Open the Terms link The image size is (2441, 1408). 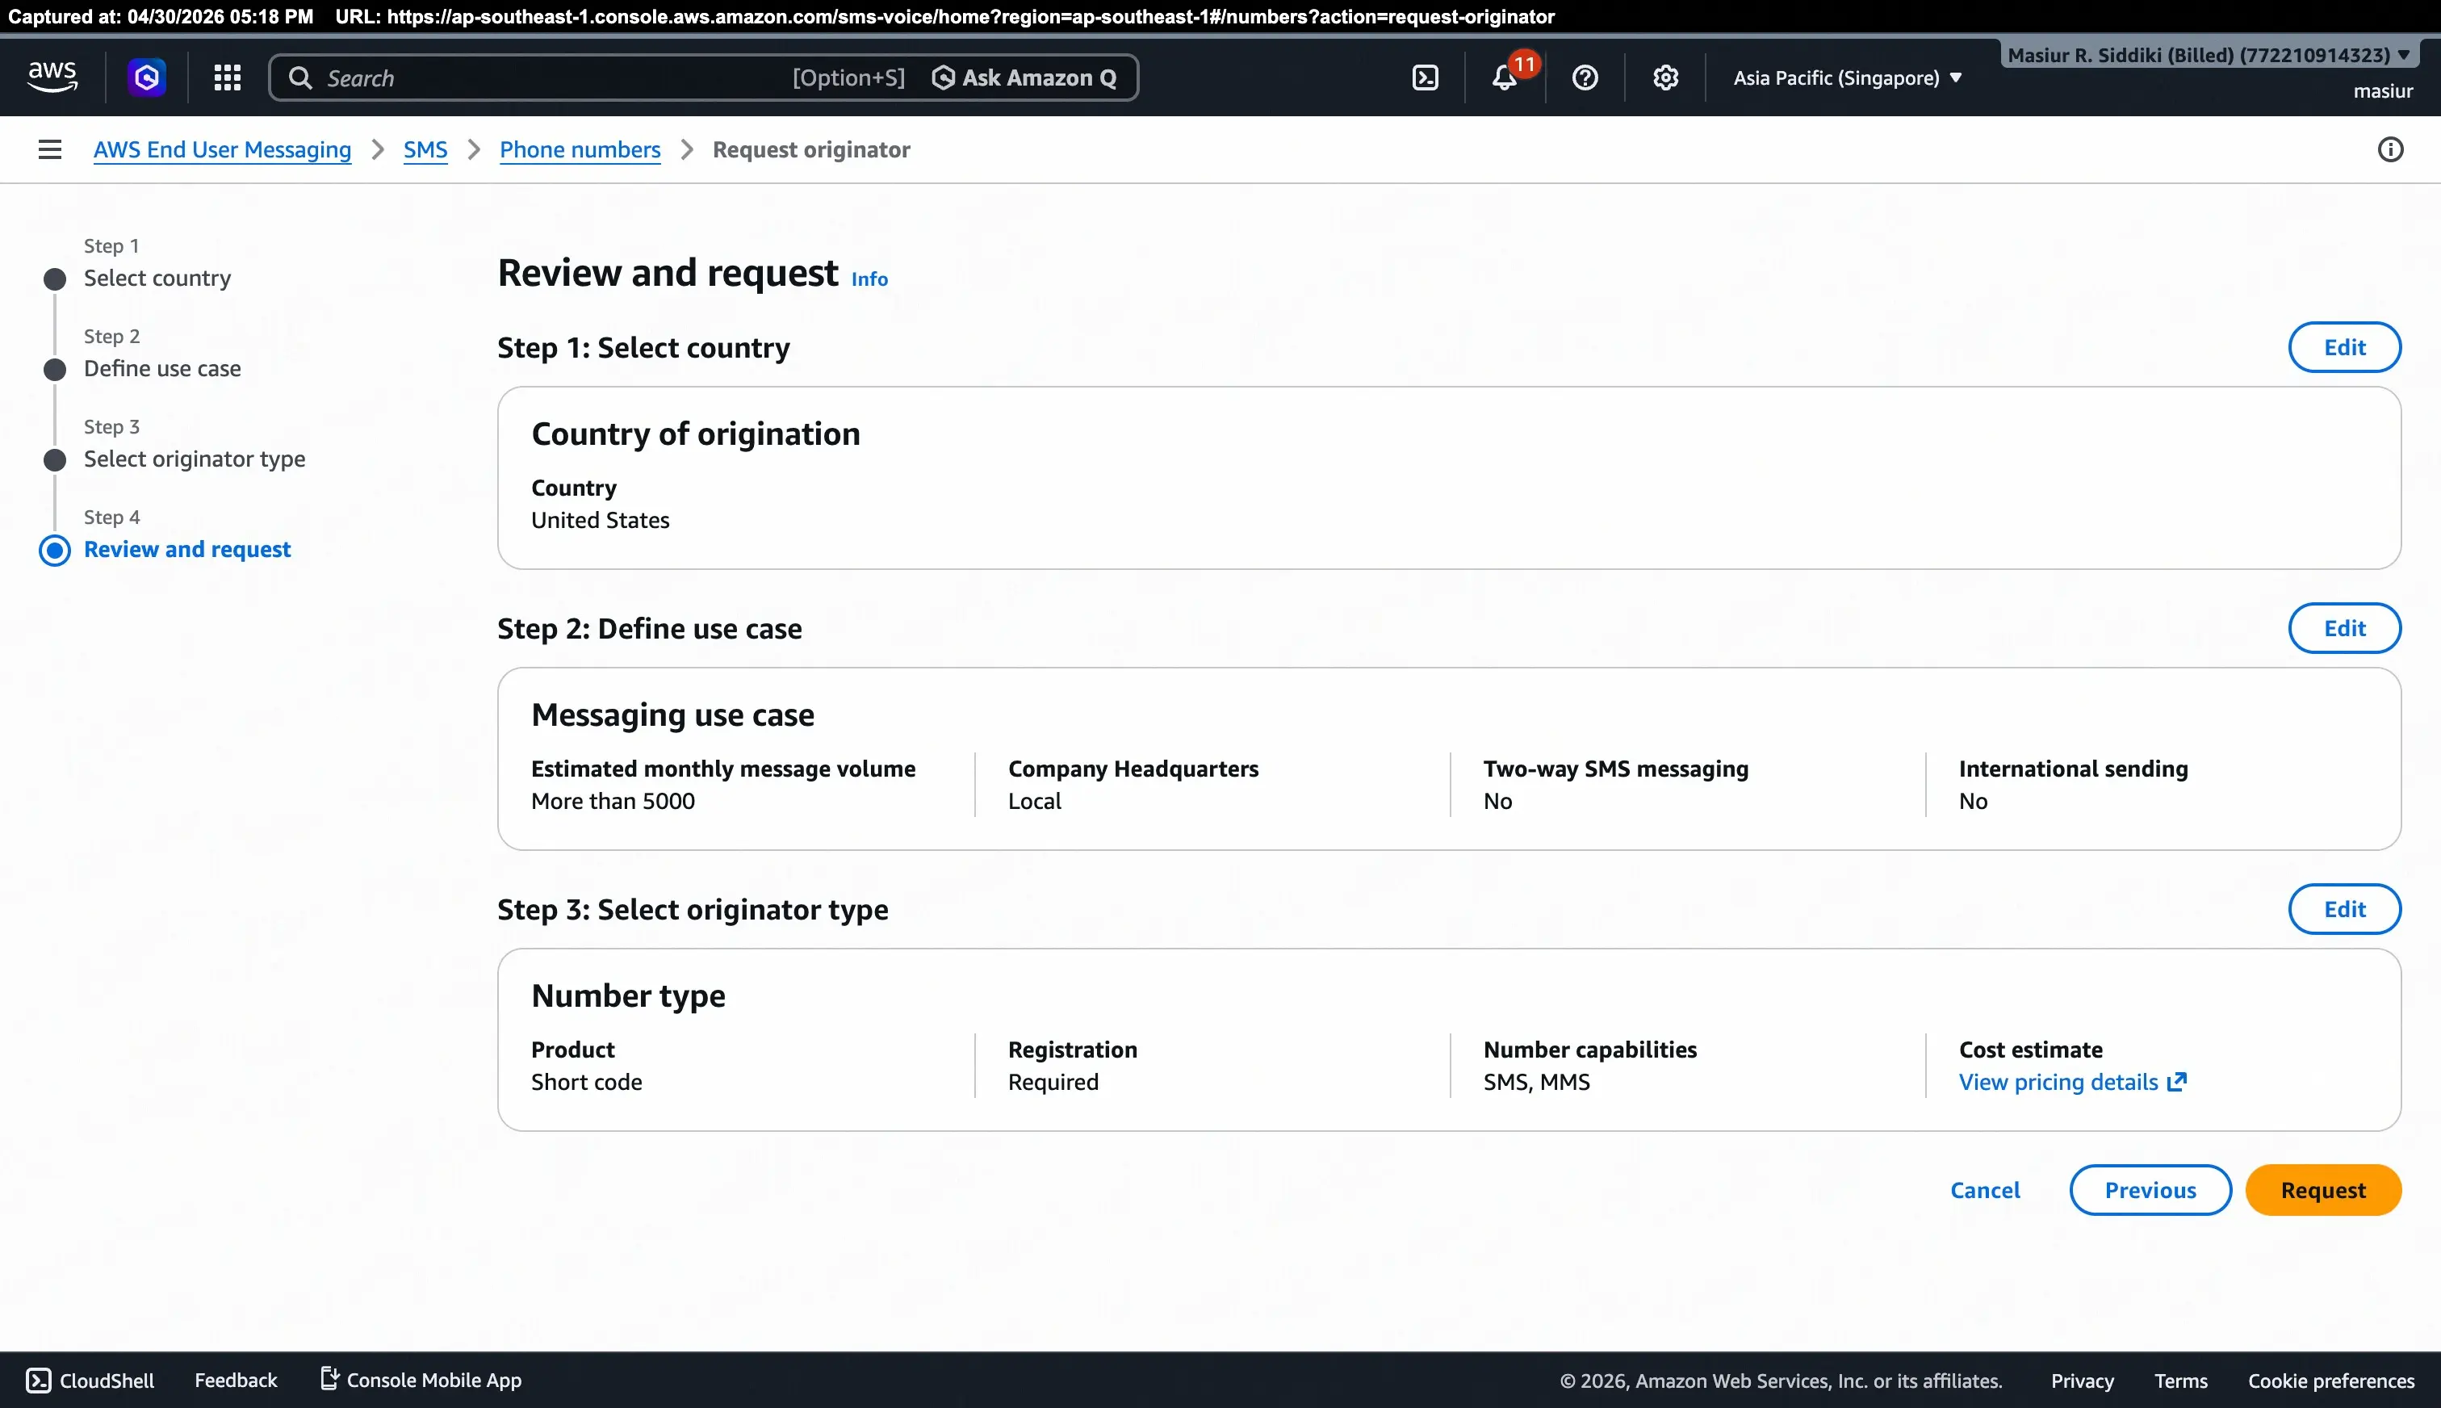coord(2180,1381)
